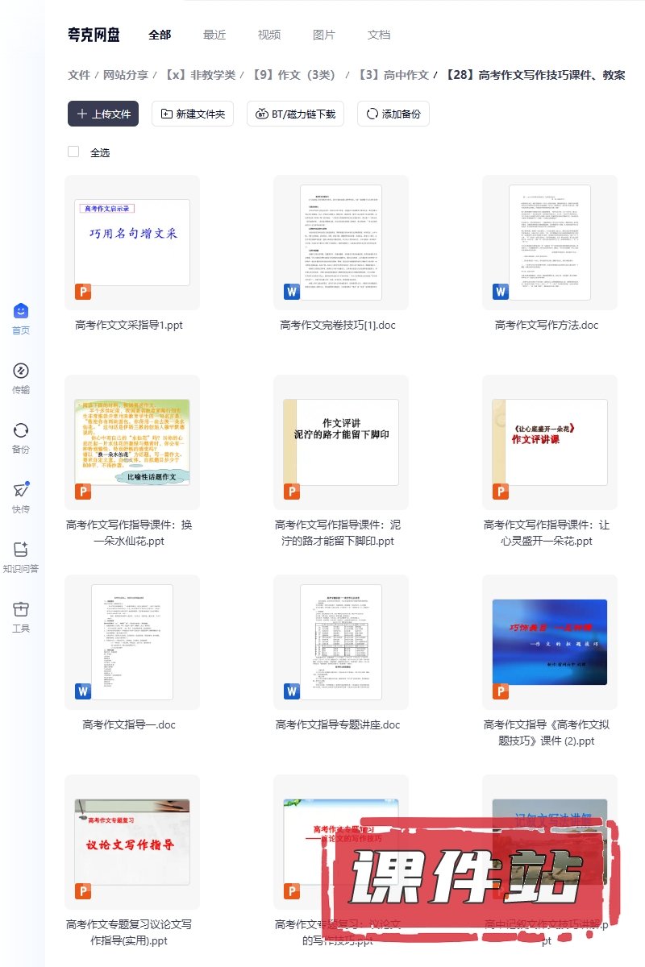Viewport: 645px width, 967px height.
Task: Open the 高考作文写作方法.doc thumbnail
Action: [550, 242]
